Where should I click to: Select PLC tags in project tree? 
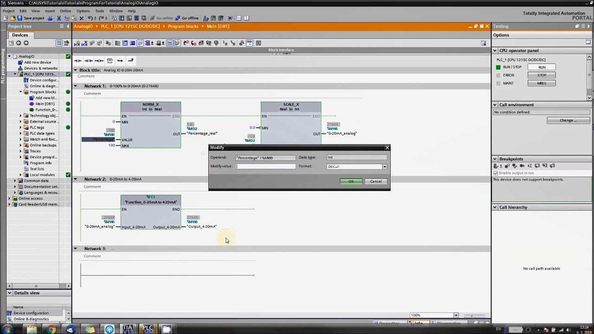(37, 128)
